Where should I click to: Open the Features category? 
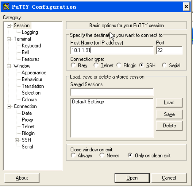tap(31, 59)
